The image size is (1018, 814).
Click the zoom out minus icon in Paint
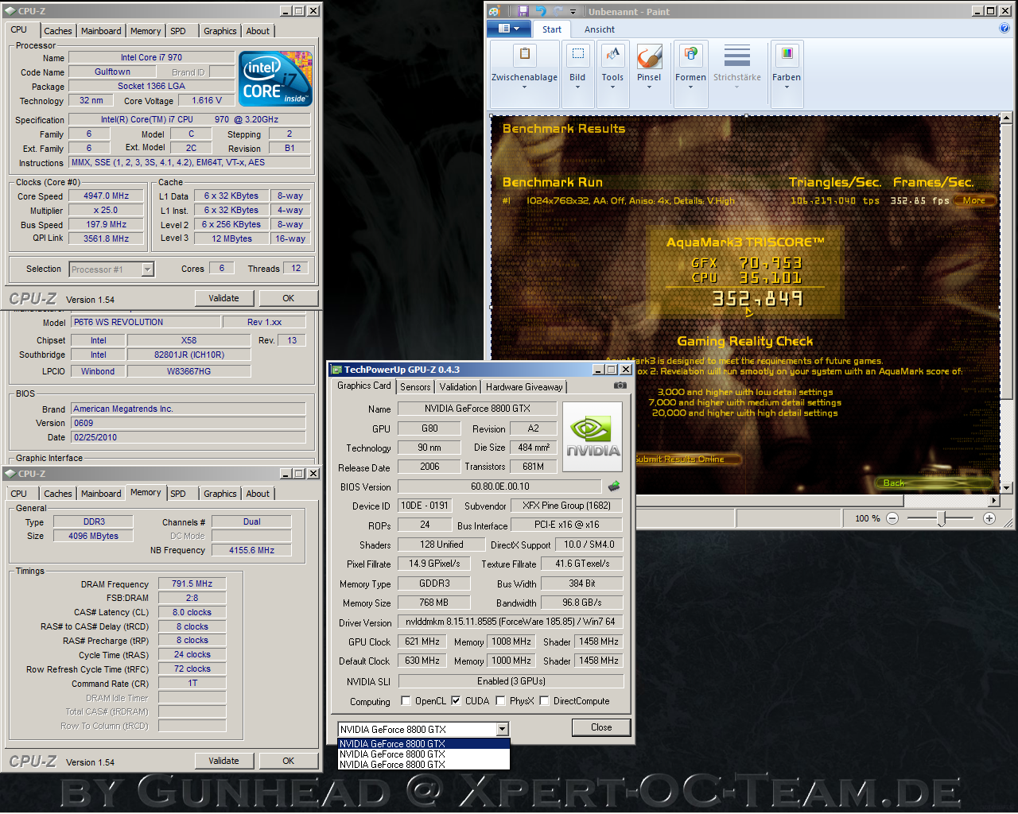[892, 518]
